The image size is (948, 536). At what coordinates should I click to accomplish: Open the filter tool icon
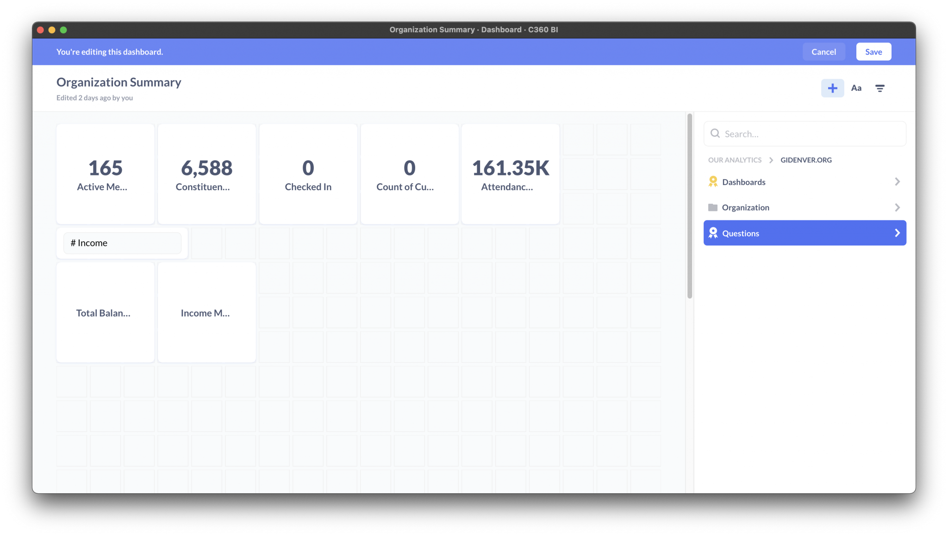tap(880, 88)
